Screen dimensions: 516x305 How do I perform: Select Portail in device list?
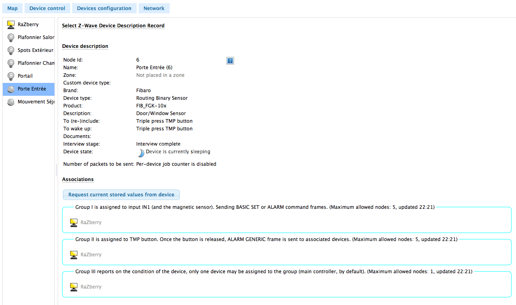29,76
